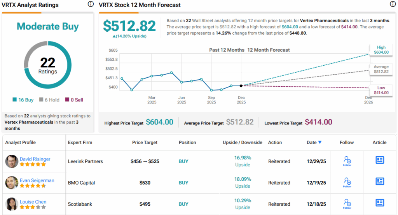The image size is (398, 215).
Task: Select the Low $414.00 forecast label
Action: (x=381, y=90)
